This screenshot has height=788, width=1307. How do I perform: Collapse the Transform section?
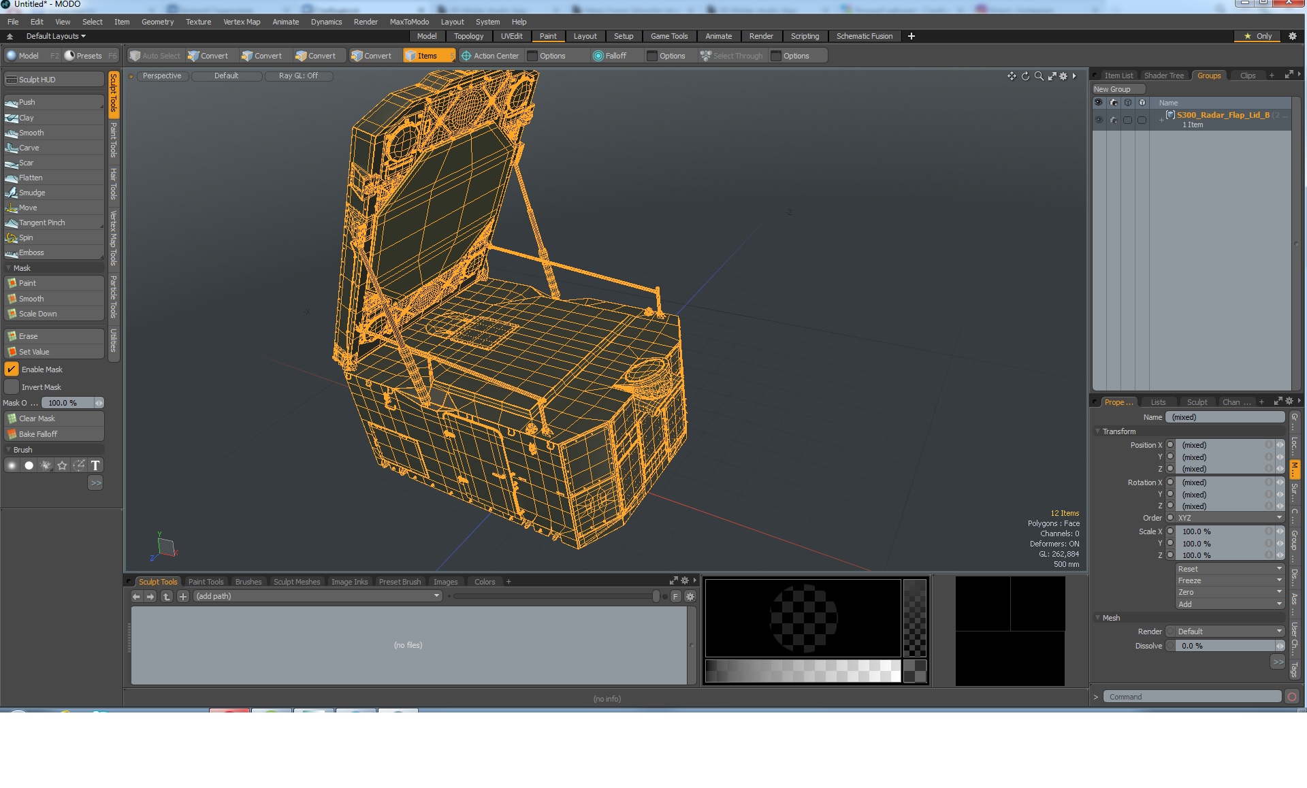(x=1097, y=431)
